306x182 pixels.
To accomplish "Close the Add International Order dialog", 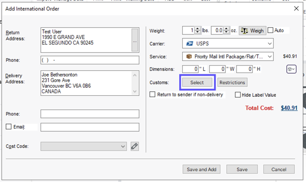I will click(x=296, y=9).
